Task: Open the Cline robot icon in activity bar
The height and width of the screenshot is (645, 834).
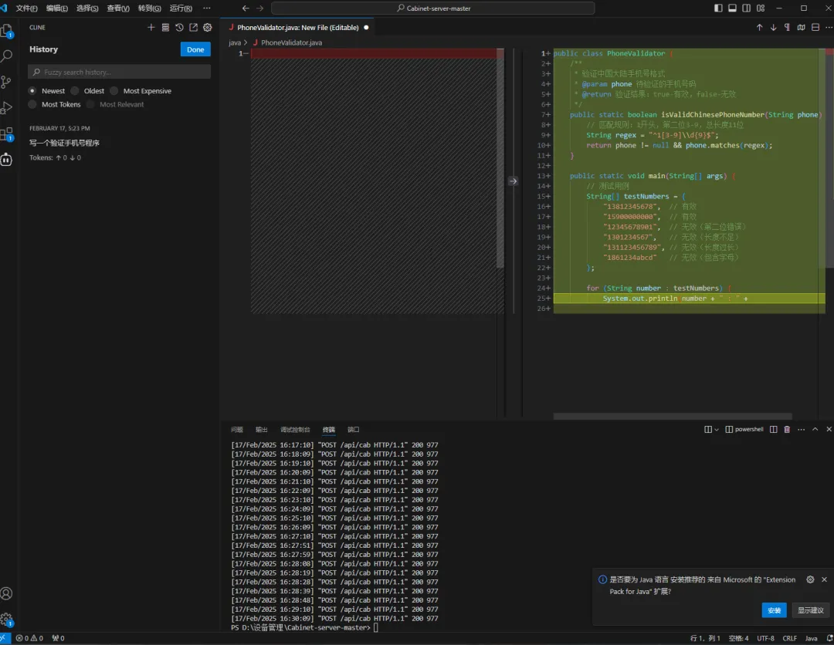Action: click(7, 160)
